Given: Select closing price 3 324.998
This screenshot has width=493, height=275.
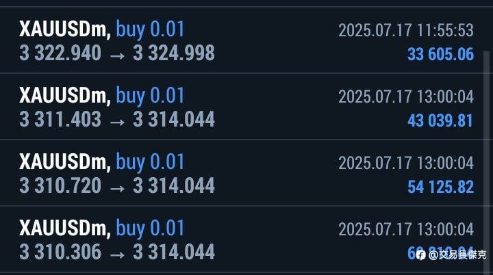Looking at the screenshot, I should [x=174, y=53].
